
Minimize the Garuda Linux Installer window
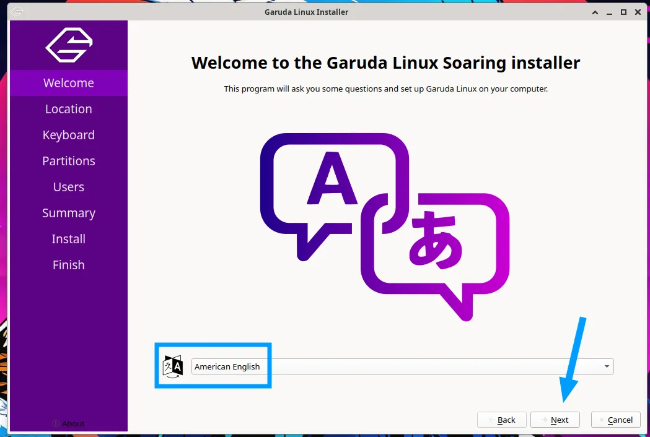pos(609,12)
